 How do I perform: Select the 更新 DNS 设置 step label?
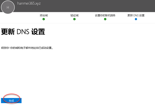coord(136,15)
